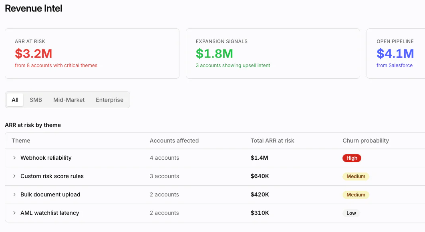Select the All segment tab
This screenshot has height=232, width=425.
click(x=15, y=100)
